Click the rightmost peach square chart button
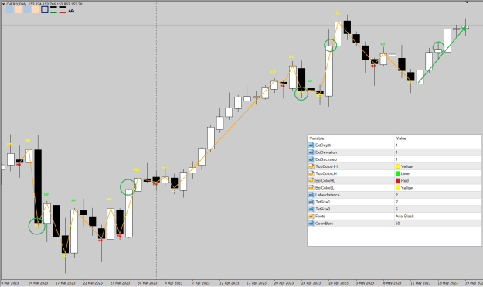 pyautogui.click(x=36, y=10)
